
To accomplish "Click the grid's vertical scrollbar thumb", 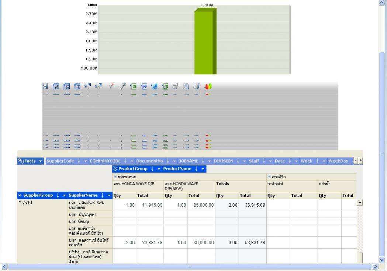I will (x=360, y=258).
